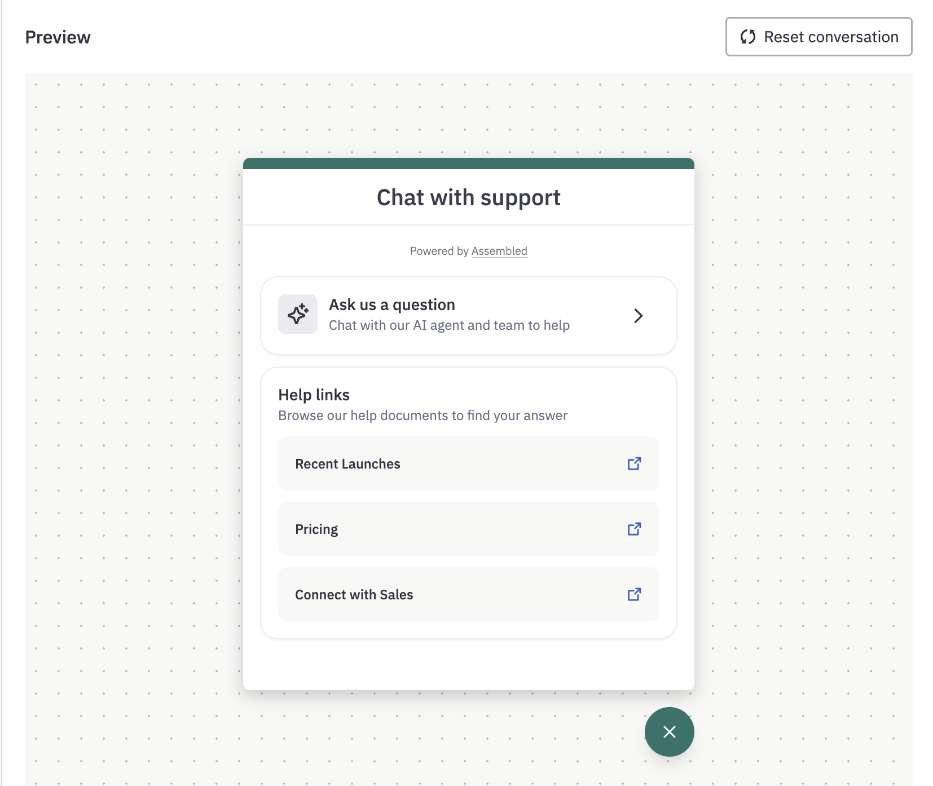Expand Ask us a question chevron
Image resolution: width=933 pixels, height=786 pixels.
(638, 316)
